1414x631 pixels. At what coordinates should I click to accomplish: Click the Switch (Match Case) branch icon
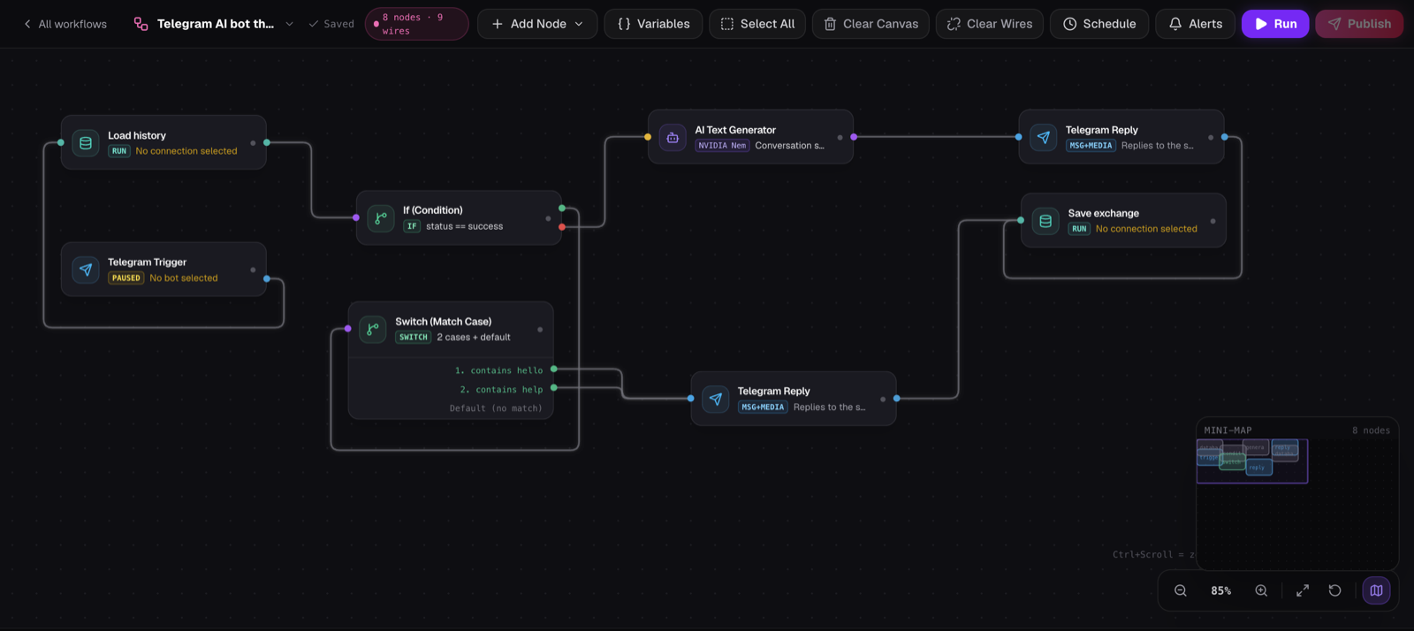coord(373,329)
